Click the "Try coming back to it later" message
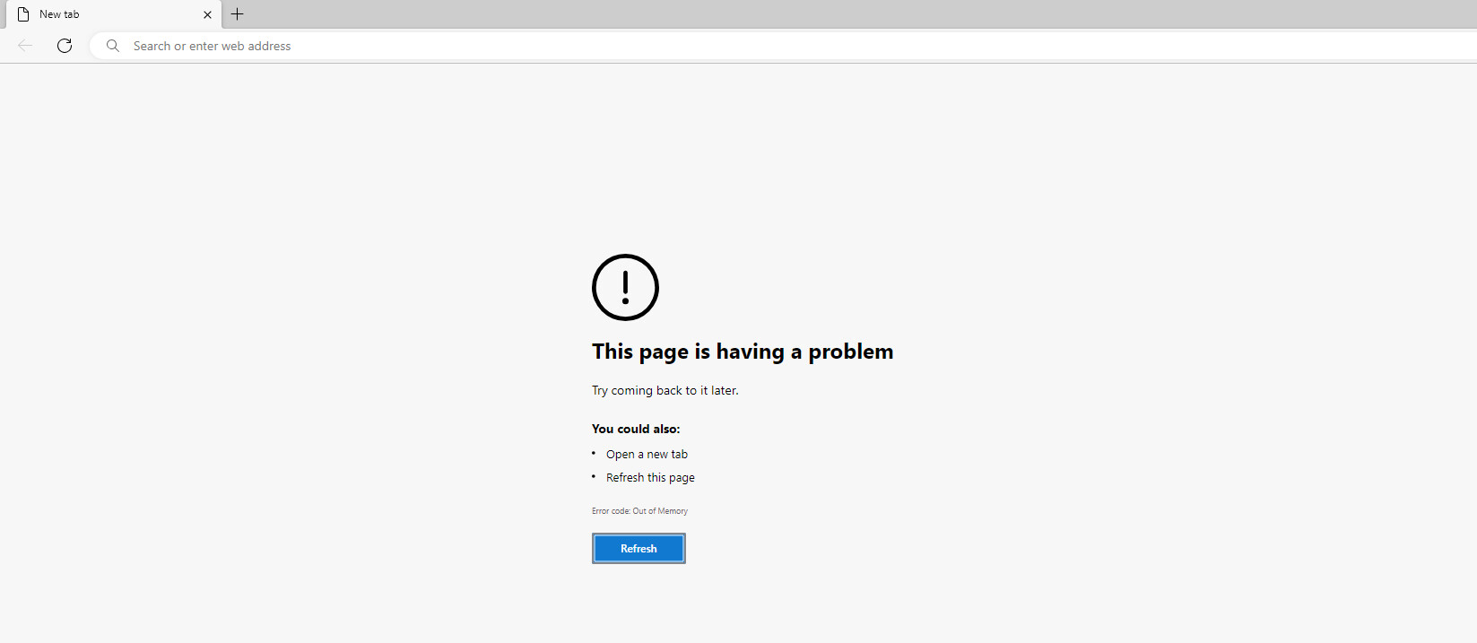 coord(665,391)
